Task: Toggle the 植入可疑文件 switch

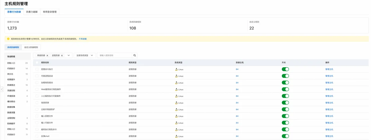Action: click(285, 123)
